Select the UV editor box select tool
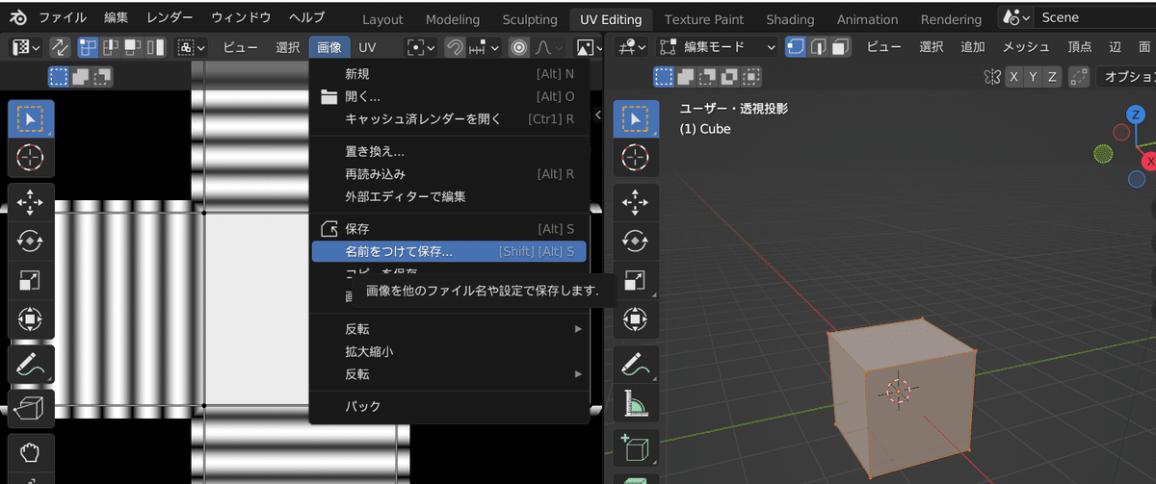 click(x=31, y=119)
